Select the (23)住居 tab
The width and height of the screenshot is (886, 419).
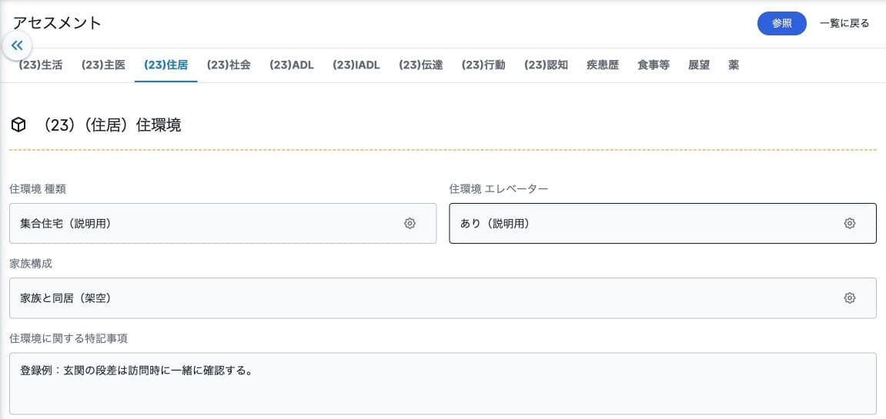coord(166,65)
